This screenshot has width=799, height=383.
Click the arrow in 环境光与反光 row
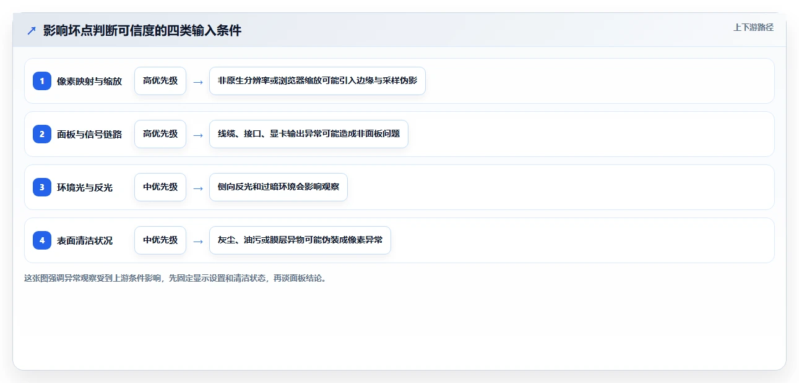tap(198, 188)
